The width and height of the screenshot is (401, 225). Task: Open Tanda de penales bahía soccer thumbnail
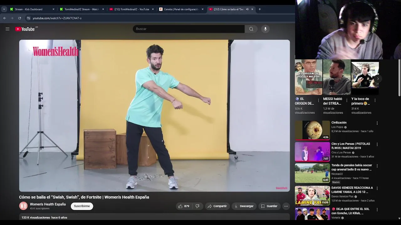(x=312, y=173)
